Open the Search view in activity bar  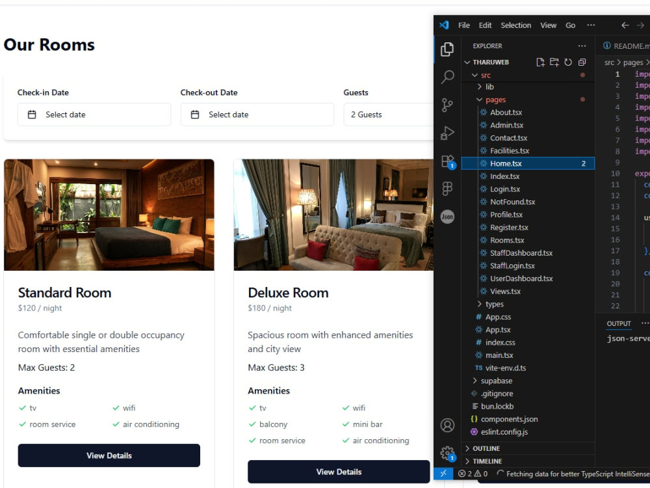click(447, 77)
